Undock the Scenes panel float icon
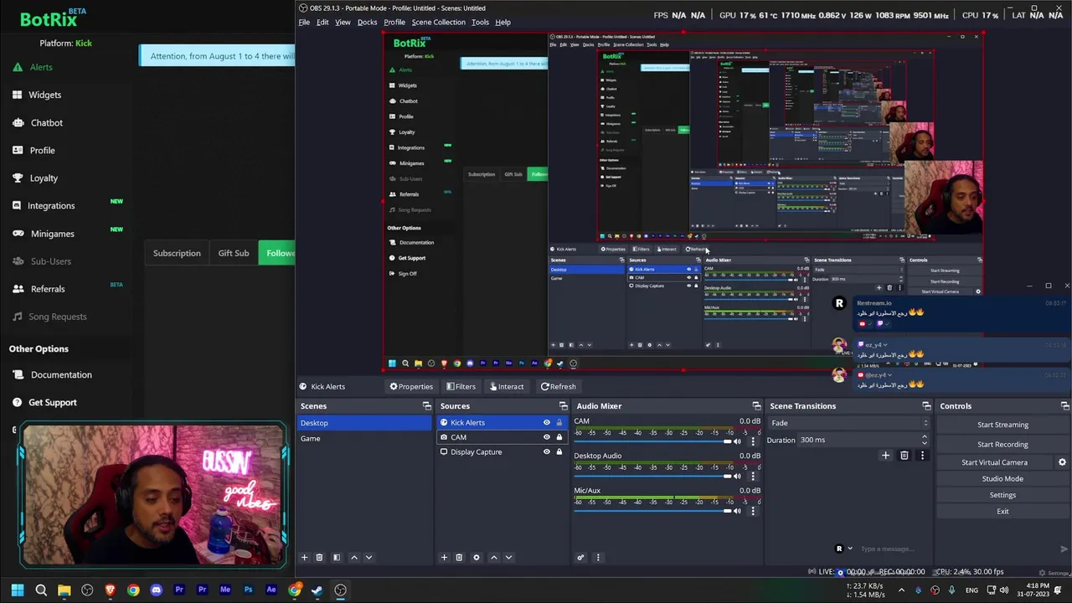The width and height of the screenshot is (1072, 603). point(426,406)
